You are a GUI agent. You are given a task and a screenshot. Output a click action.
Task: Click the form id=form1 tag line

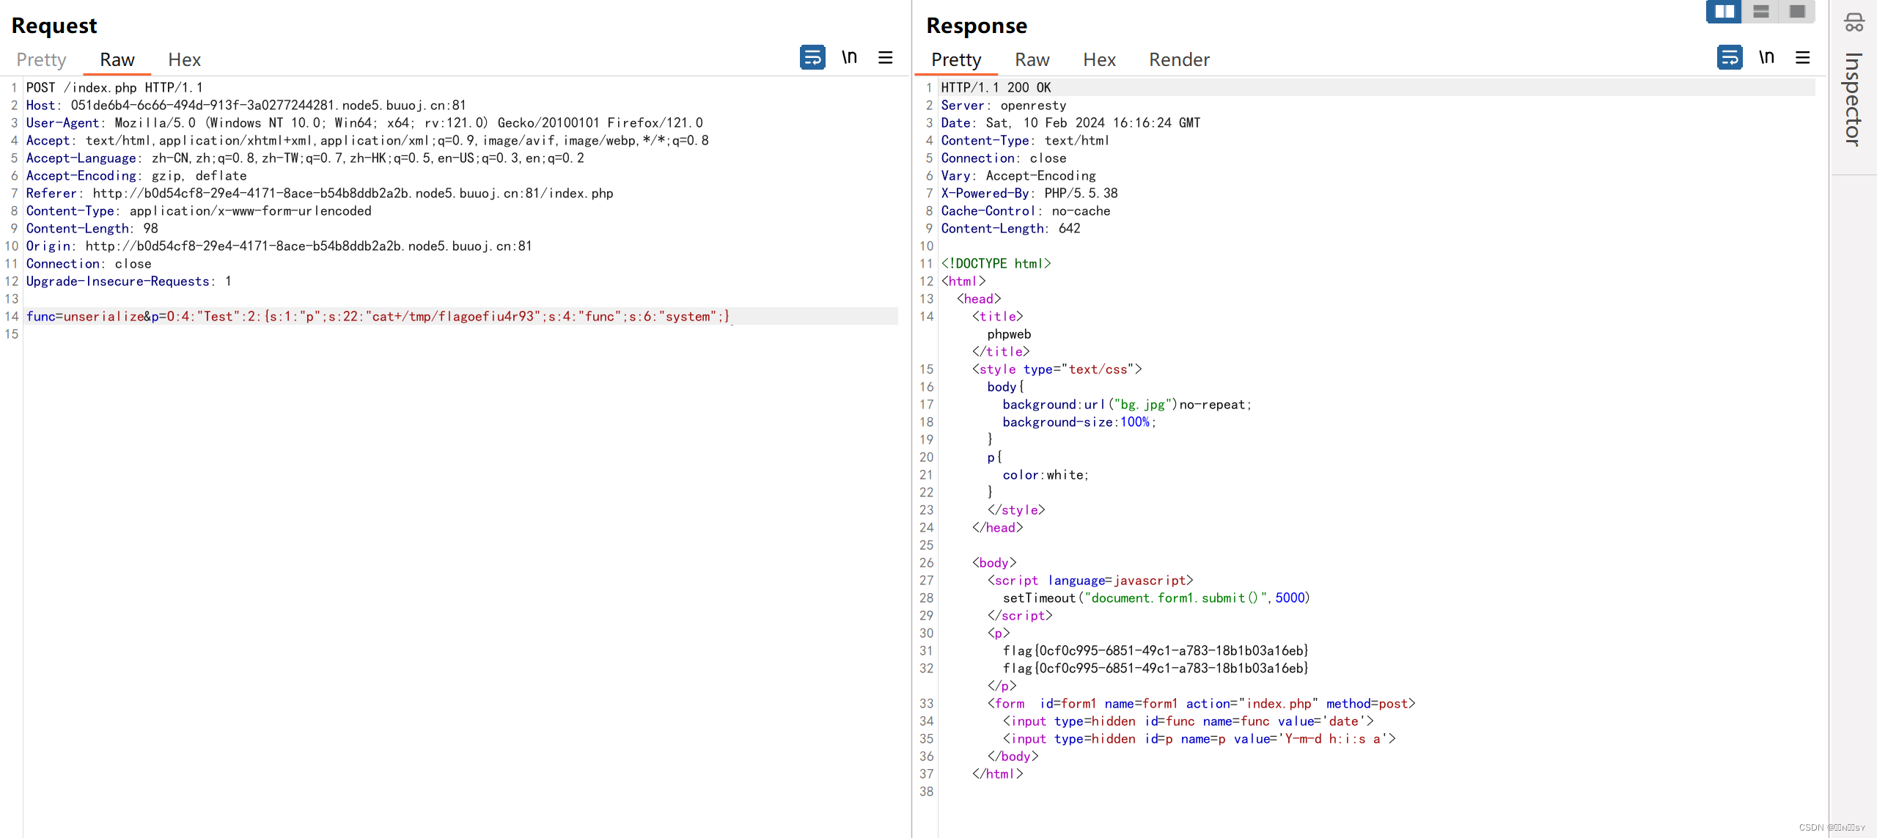(1201, 704)
